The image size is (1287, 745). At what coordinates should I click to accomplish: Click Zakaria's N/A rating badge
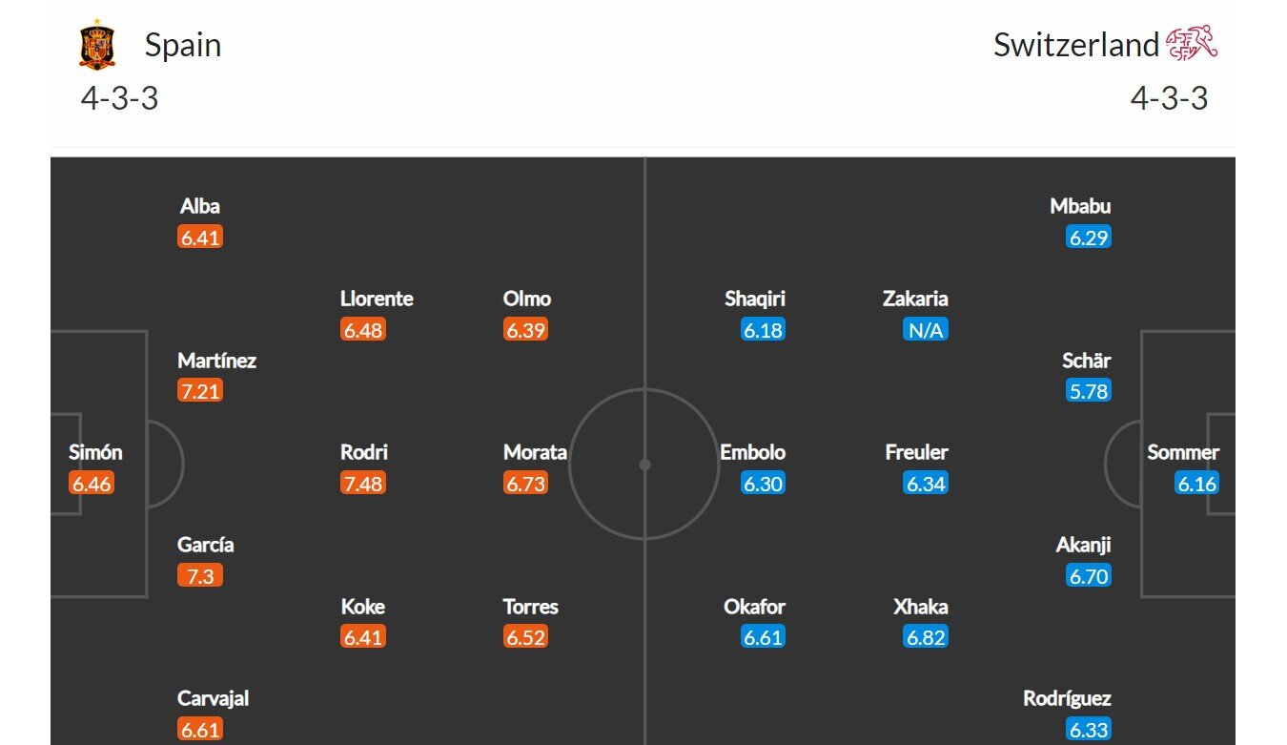coord(926,330)
